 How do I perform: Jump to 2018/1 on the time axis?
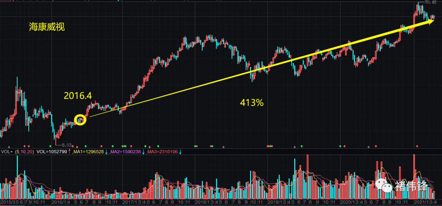point(201,202)
